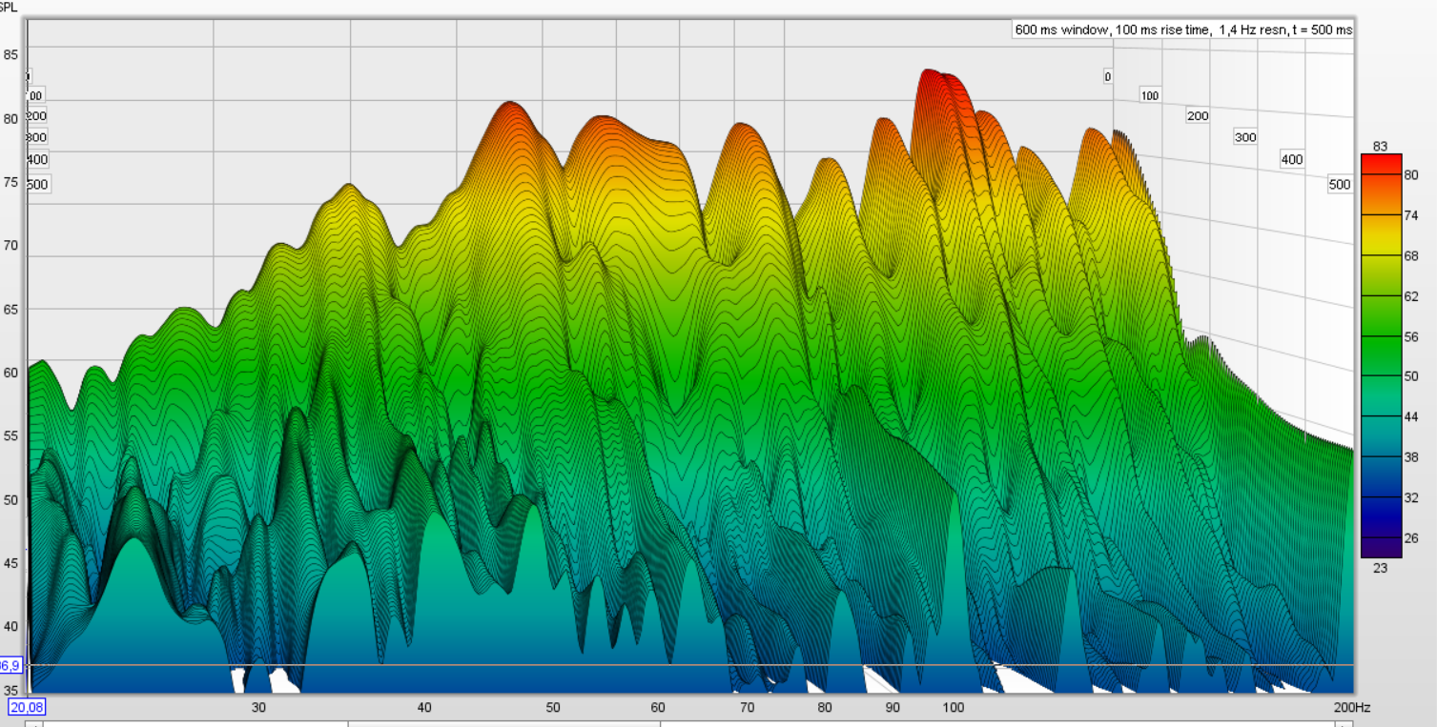Click the '38' tick label on the color scale
This screenshot has width=1437, height=727.
click(1411, 456)
